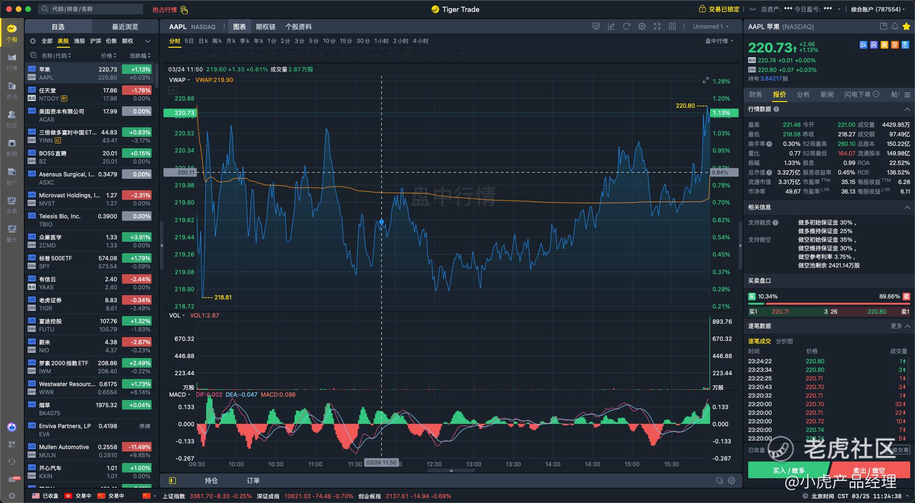Open bottom panel settings gear
Image resolution: width=915 pixels, height=503 pixels.
(x=732, y=481)
